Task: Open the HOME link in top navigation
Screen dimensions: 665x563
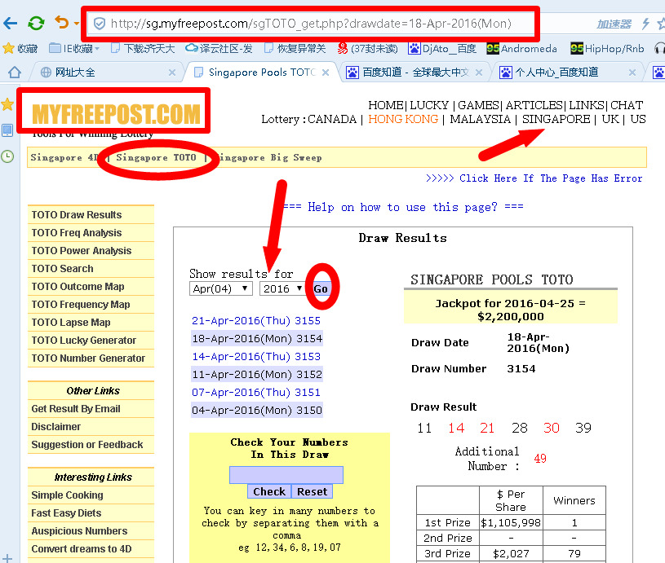Action: 385,105
